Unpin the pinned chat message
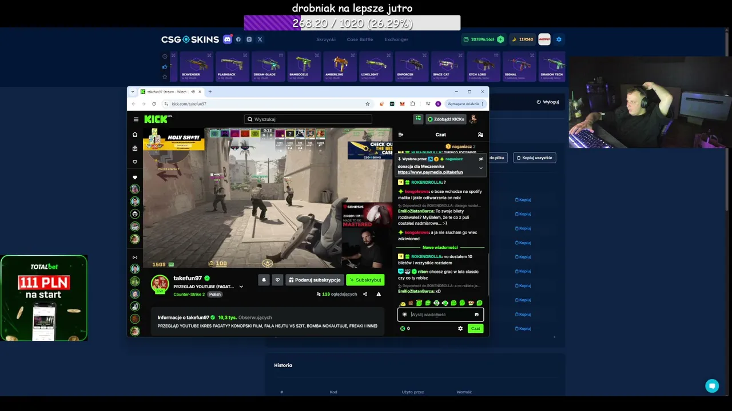This screenshot has height=411, width=732. click(481, 159)
